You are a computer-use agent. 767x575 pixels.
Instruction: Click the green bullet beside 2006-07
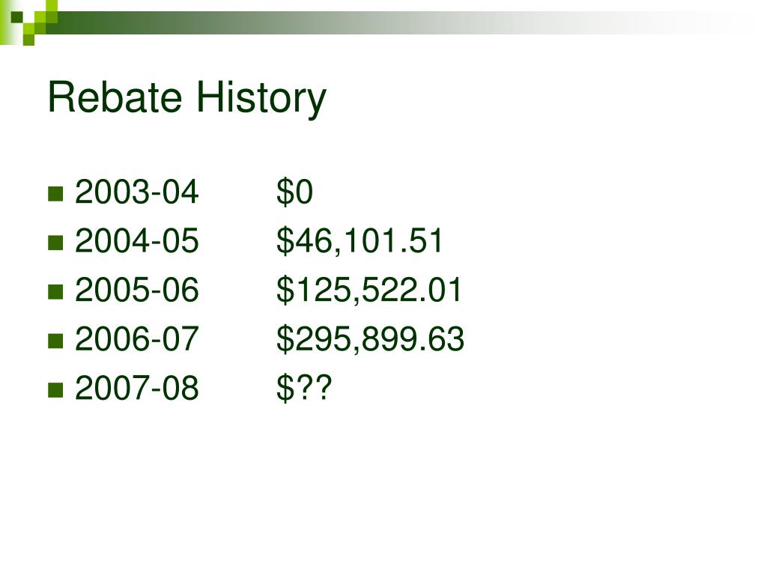[55, 341]
